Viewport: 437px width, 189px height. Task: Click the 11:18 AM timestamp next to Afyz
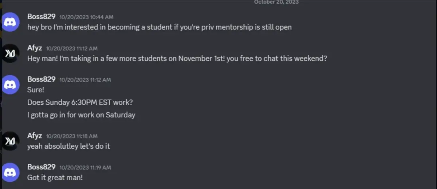click(72, 136)
